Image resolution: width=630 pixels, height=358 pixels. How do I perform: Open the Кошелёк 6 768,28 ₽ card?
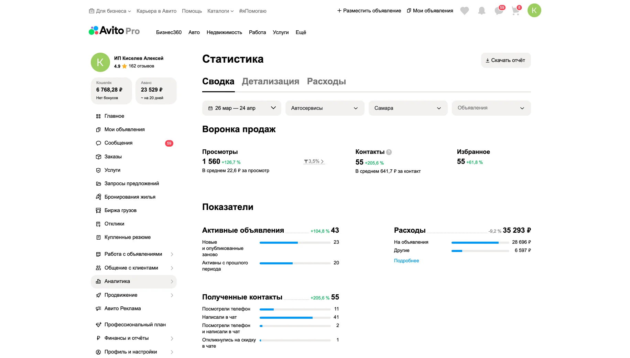[111, 91]
